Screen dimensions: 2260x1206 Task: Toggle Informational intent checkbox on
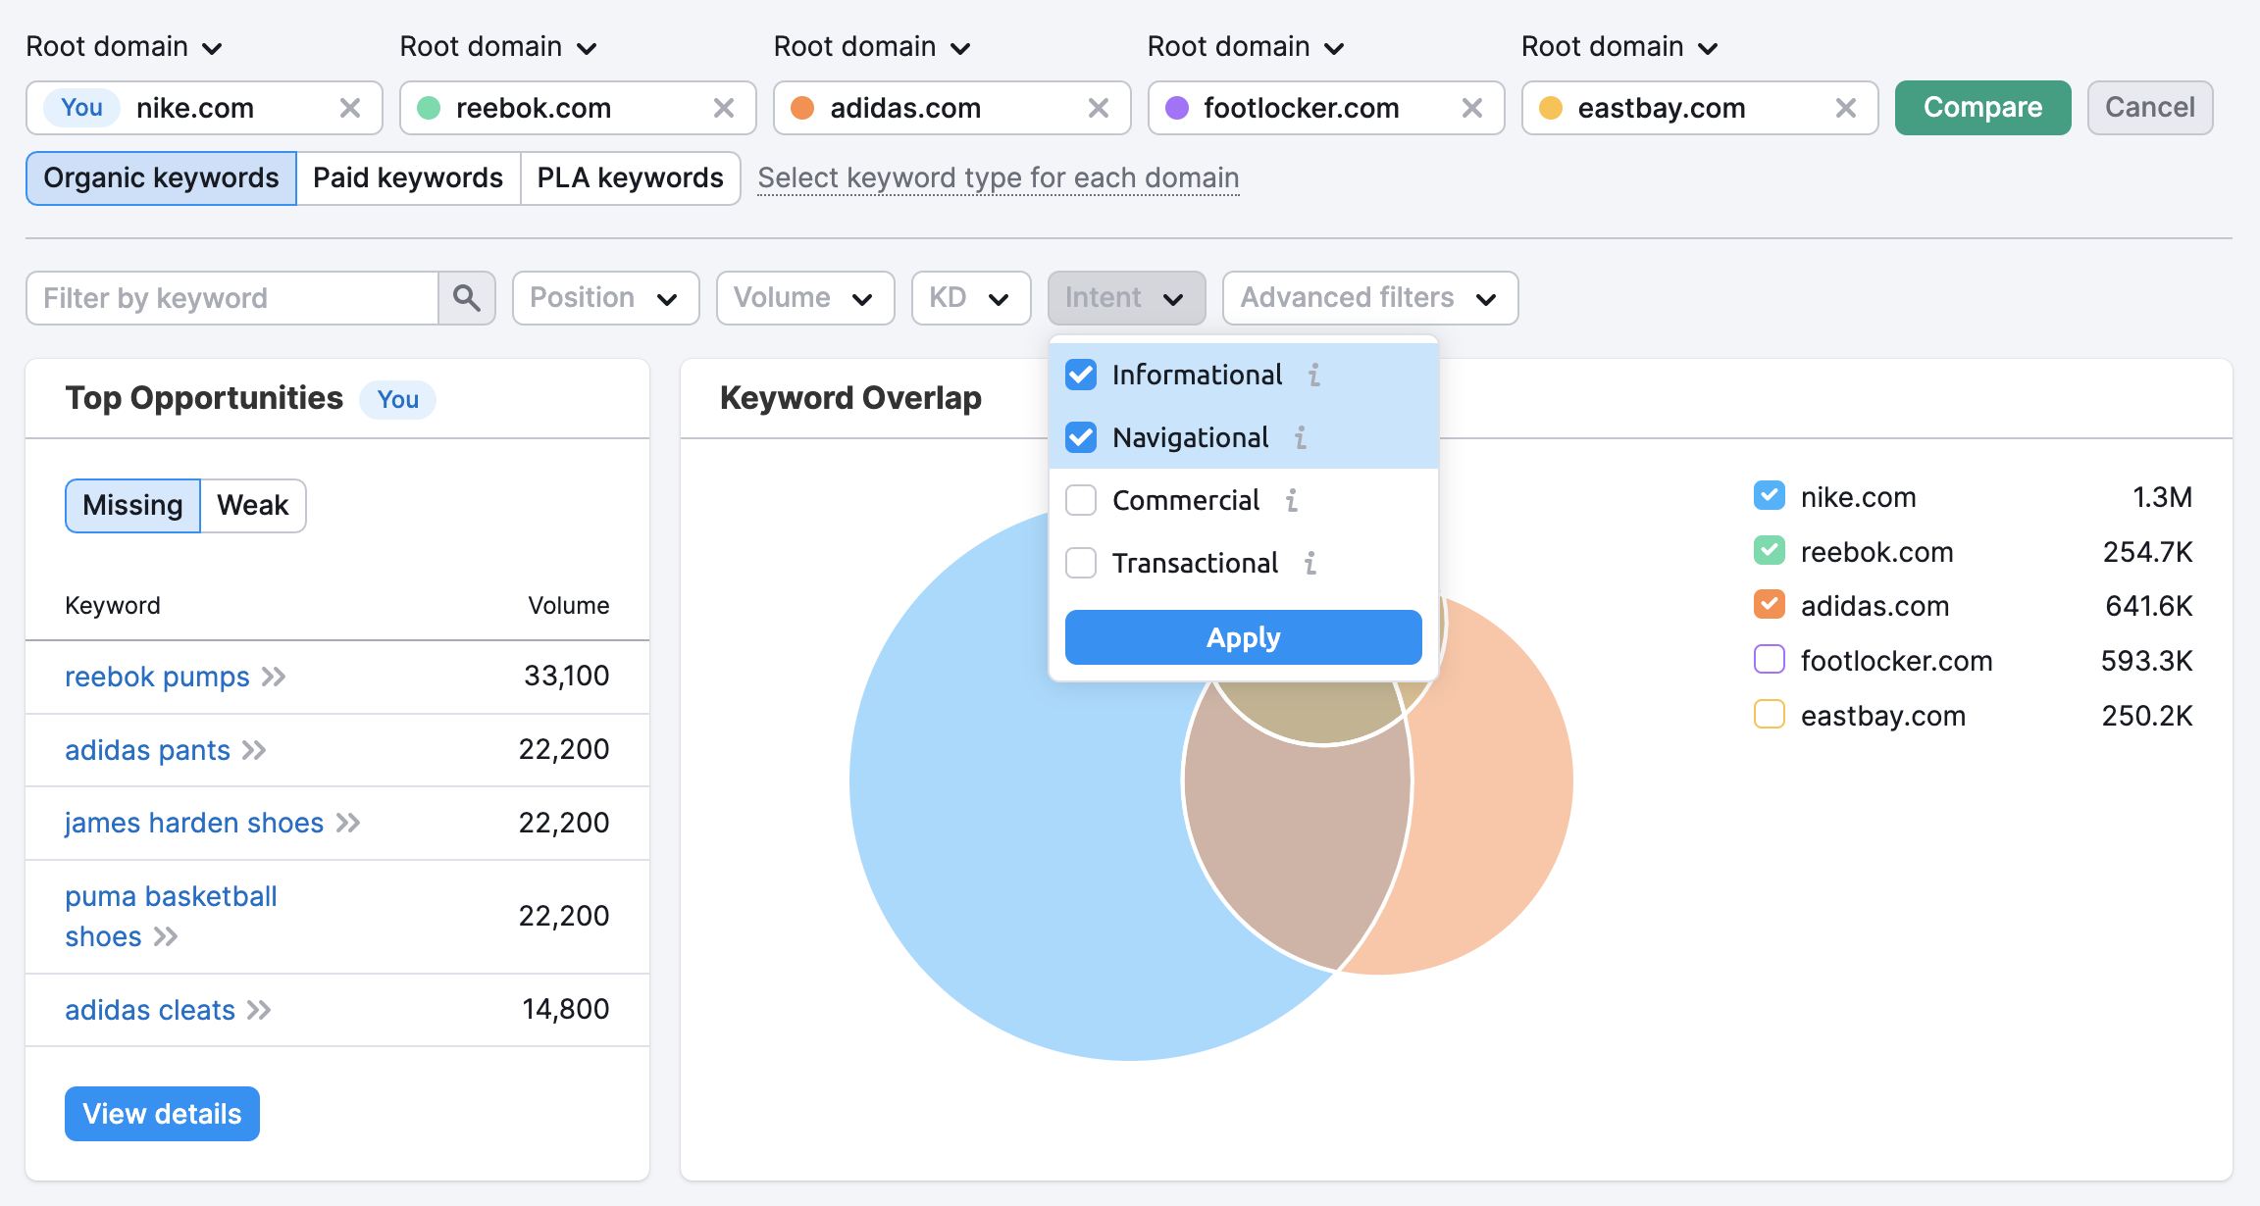(1081, 376)
